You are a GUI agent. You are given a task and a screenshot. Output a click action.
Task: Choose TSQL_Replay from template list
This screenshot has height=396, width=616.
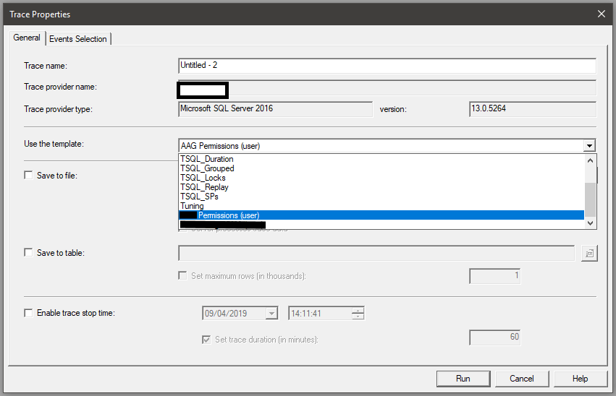pyautogui.click(x=204, y=187)
